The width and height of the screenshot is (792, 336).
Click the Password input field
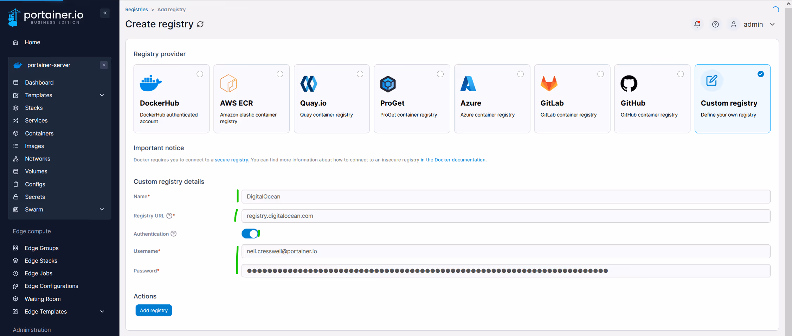506,271
